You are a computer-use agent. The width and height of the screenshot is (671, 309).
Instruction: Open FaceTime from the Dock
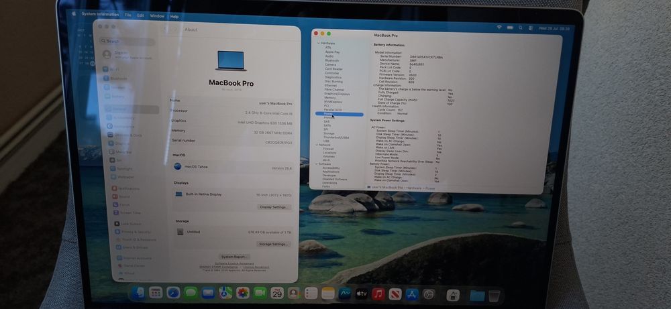pyautogui.click(x=260, y=293)
